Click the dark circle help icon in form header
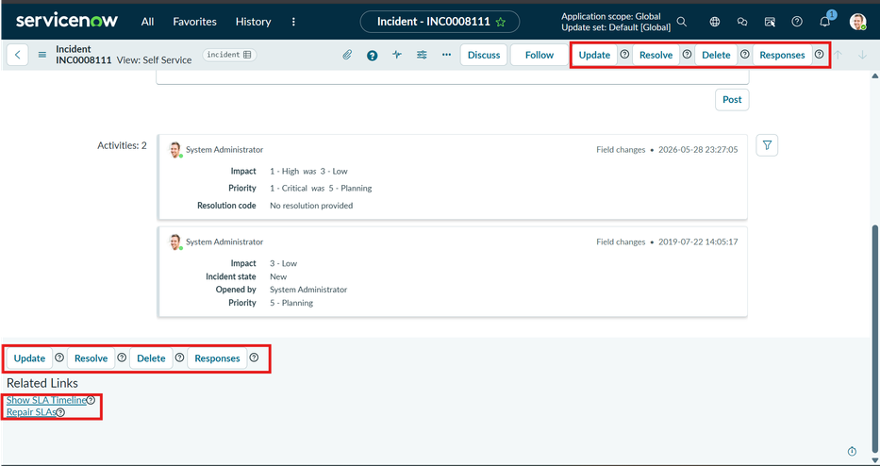 [373, 56]
